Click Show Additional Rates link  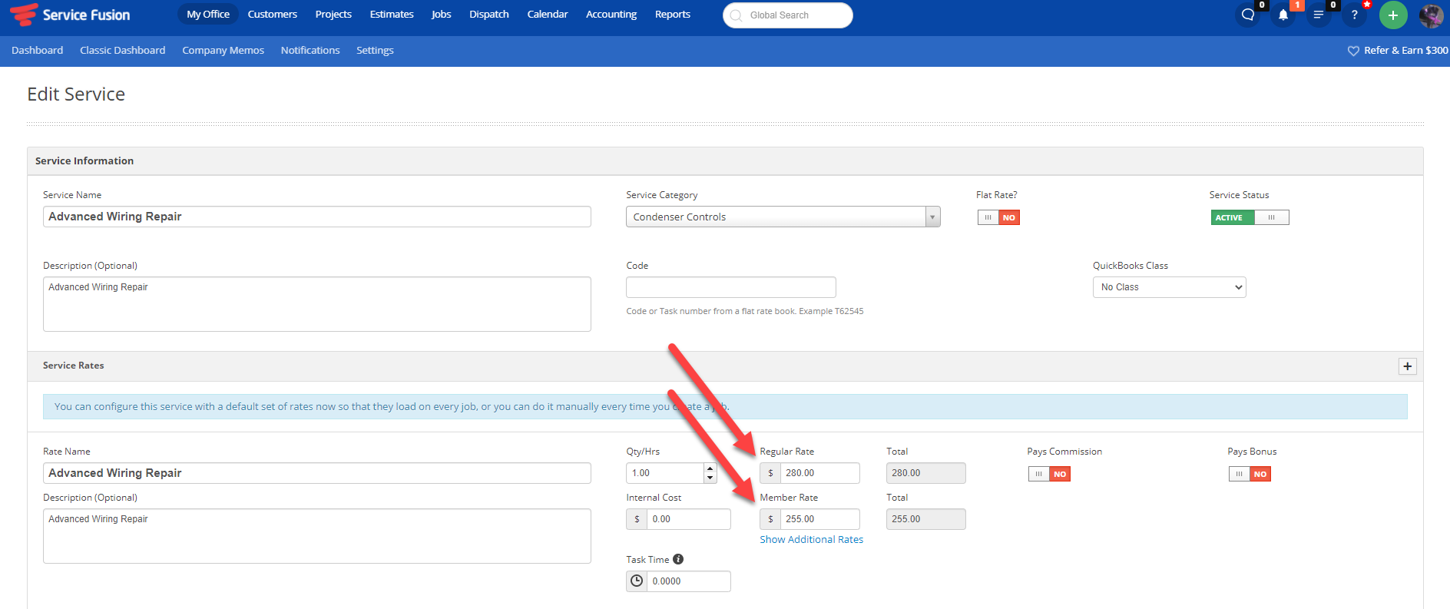coord(811,540)
